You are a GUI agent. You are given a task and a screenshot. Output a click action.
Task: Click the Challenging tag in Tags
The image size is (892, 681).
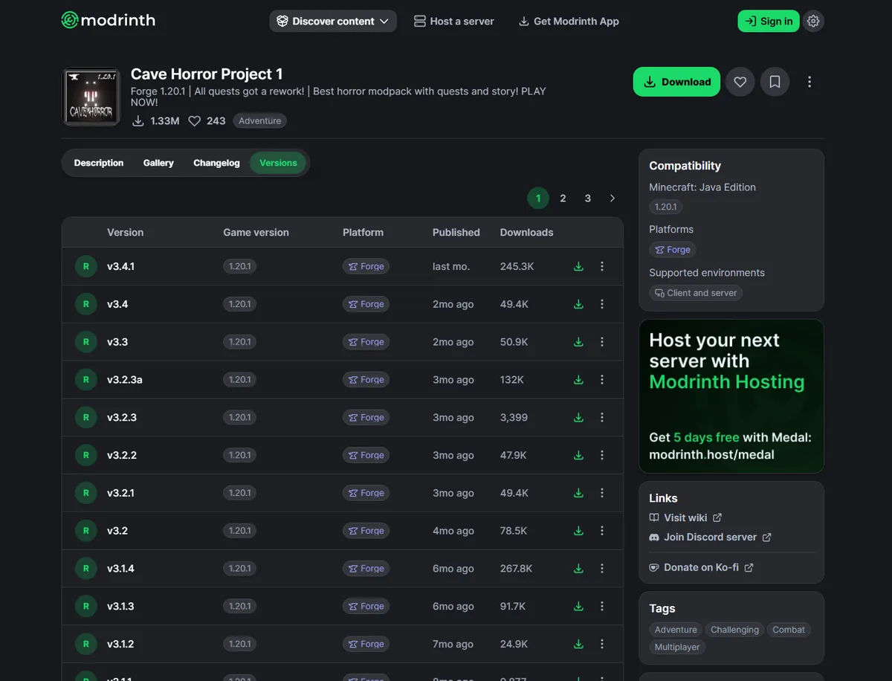coord(734,630)
